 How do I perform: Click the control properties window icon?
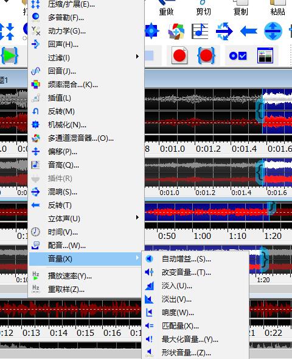coord(265,55)
